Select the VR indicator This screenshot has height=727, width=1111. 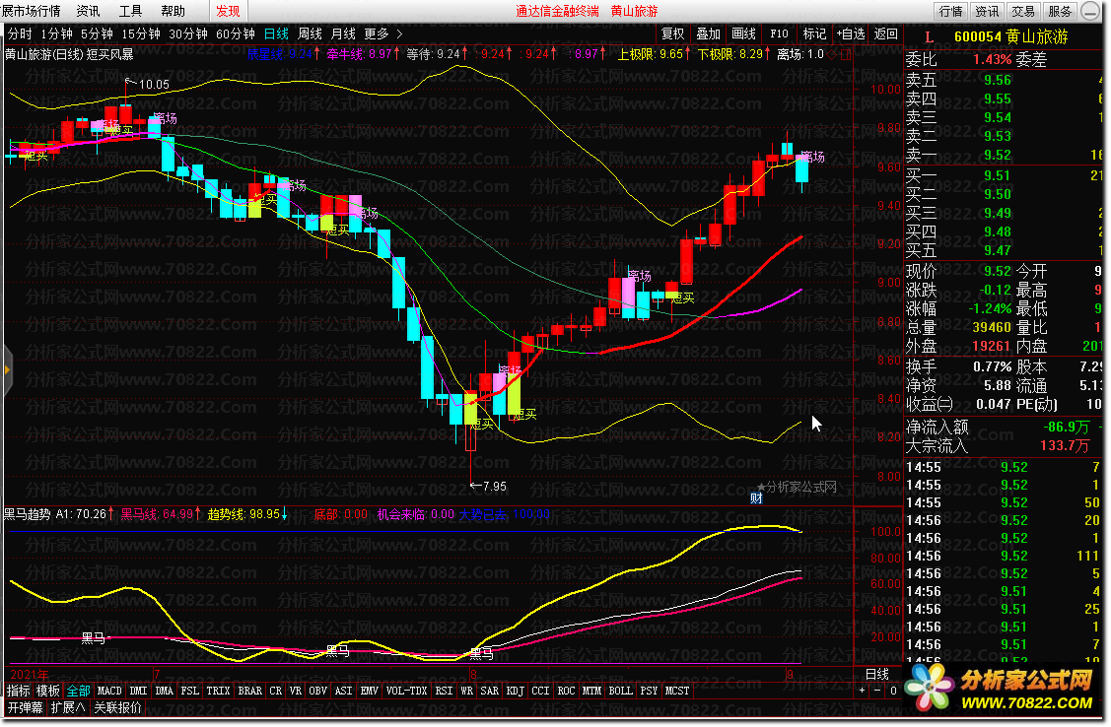tap(296, 691)
